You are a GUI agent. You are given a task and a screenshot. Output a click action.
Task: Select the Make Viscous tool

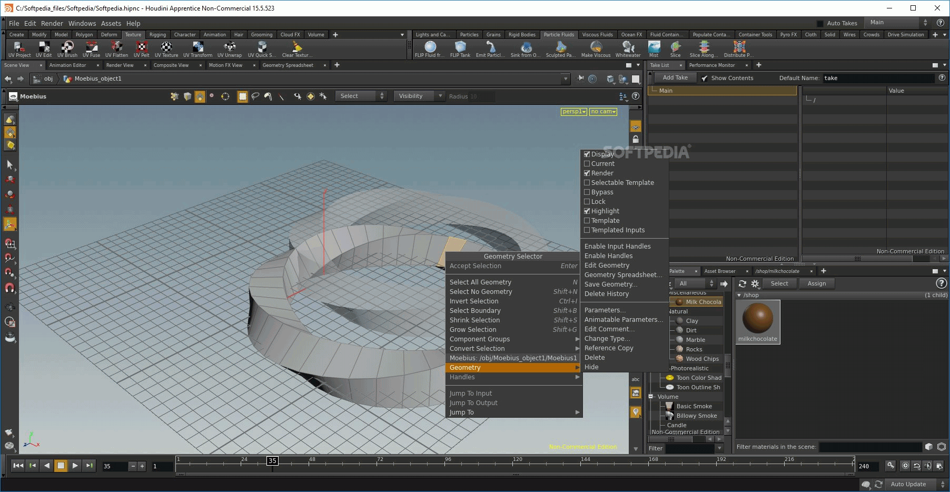coord(596,50)
